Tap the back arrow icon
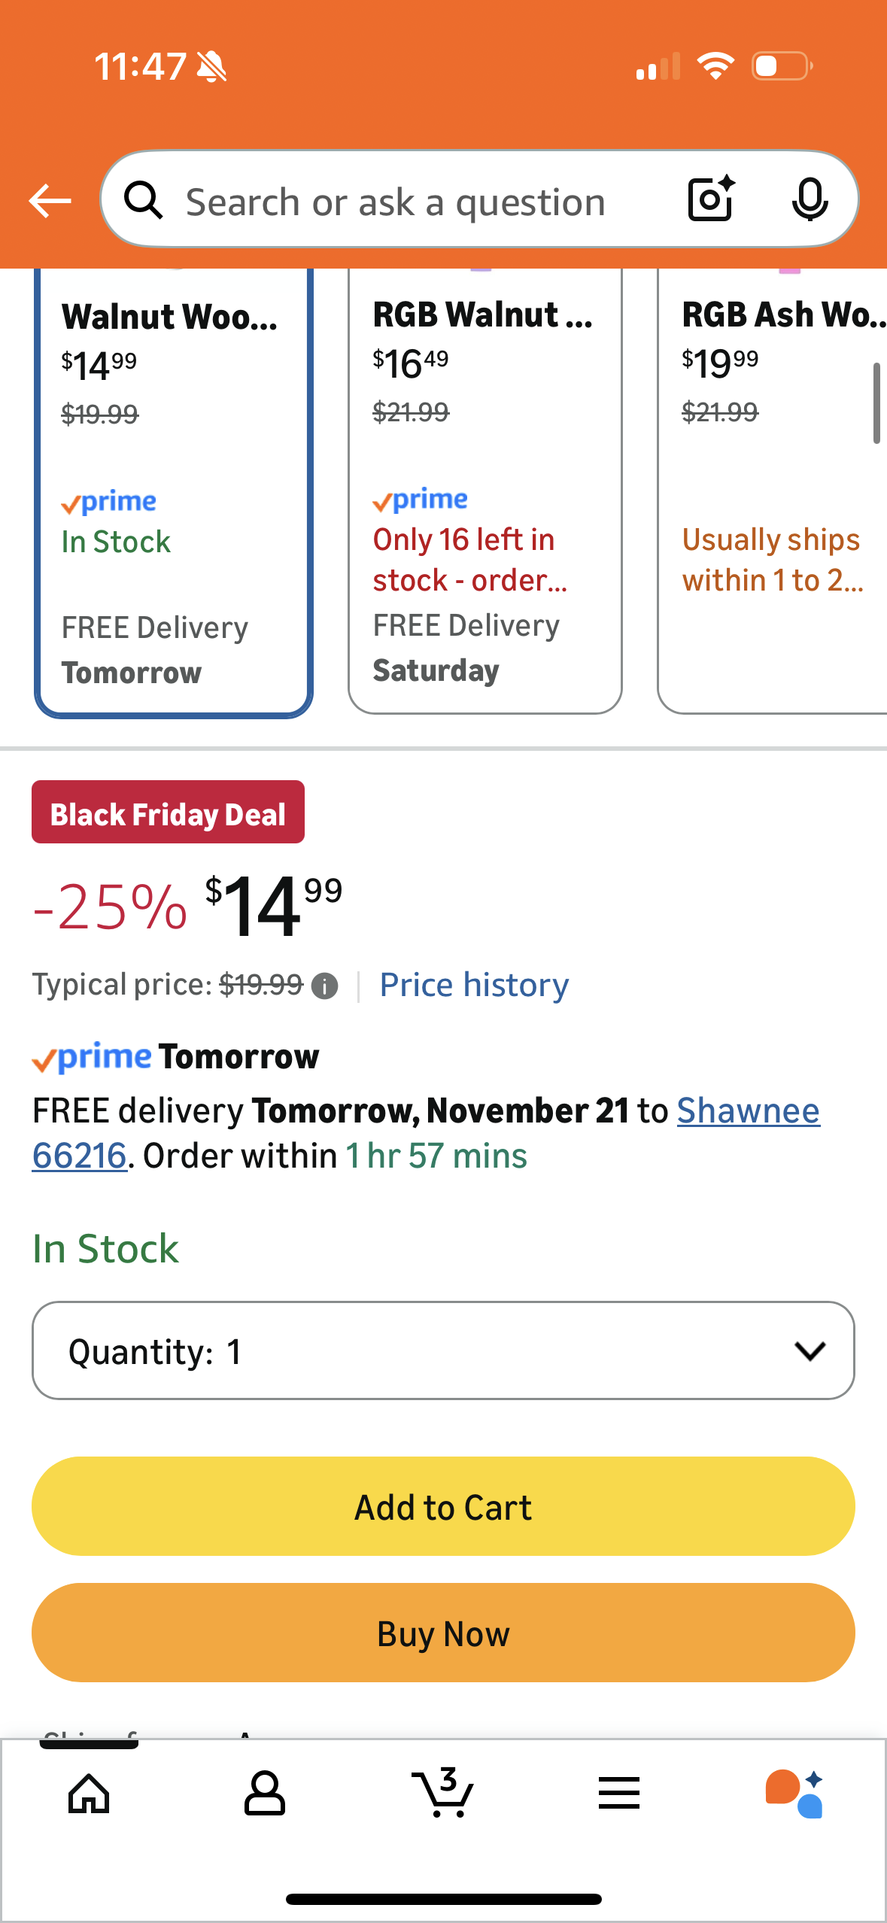 click(x=50, y=201)
